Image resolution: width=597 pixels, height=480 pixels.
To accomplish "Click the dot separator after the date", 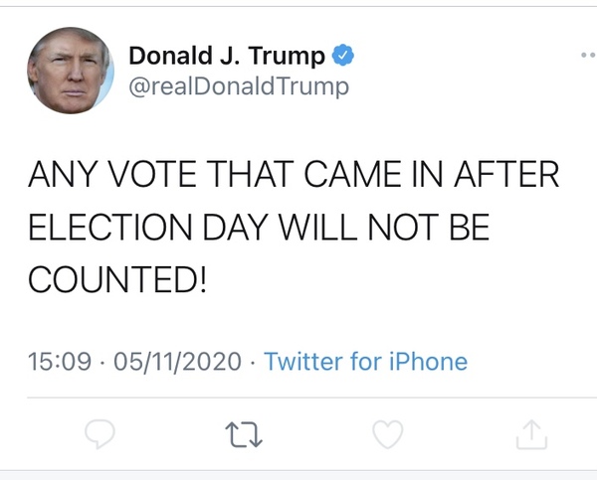I will 252,362.
